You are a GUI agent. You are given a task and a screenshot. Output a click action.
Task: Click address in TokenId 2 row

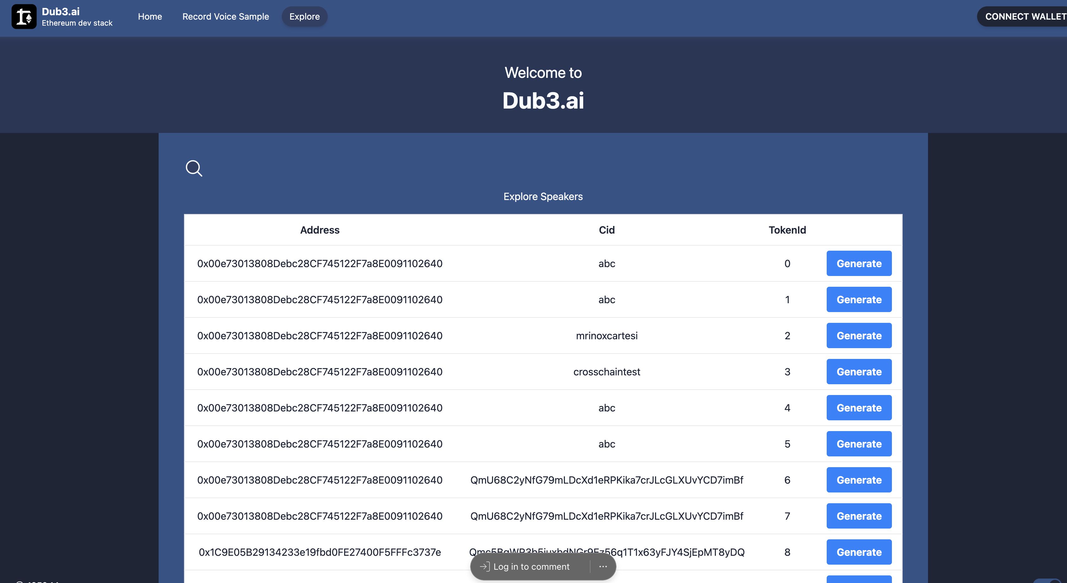320,335
